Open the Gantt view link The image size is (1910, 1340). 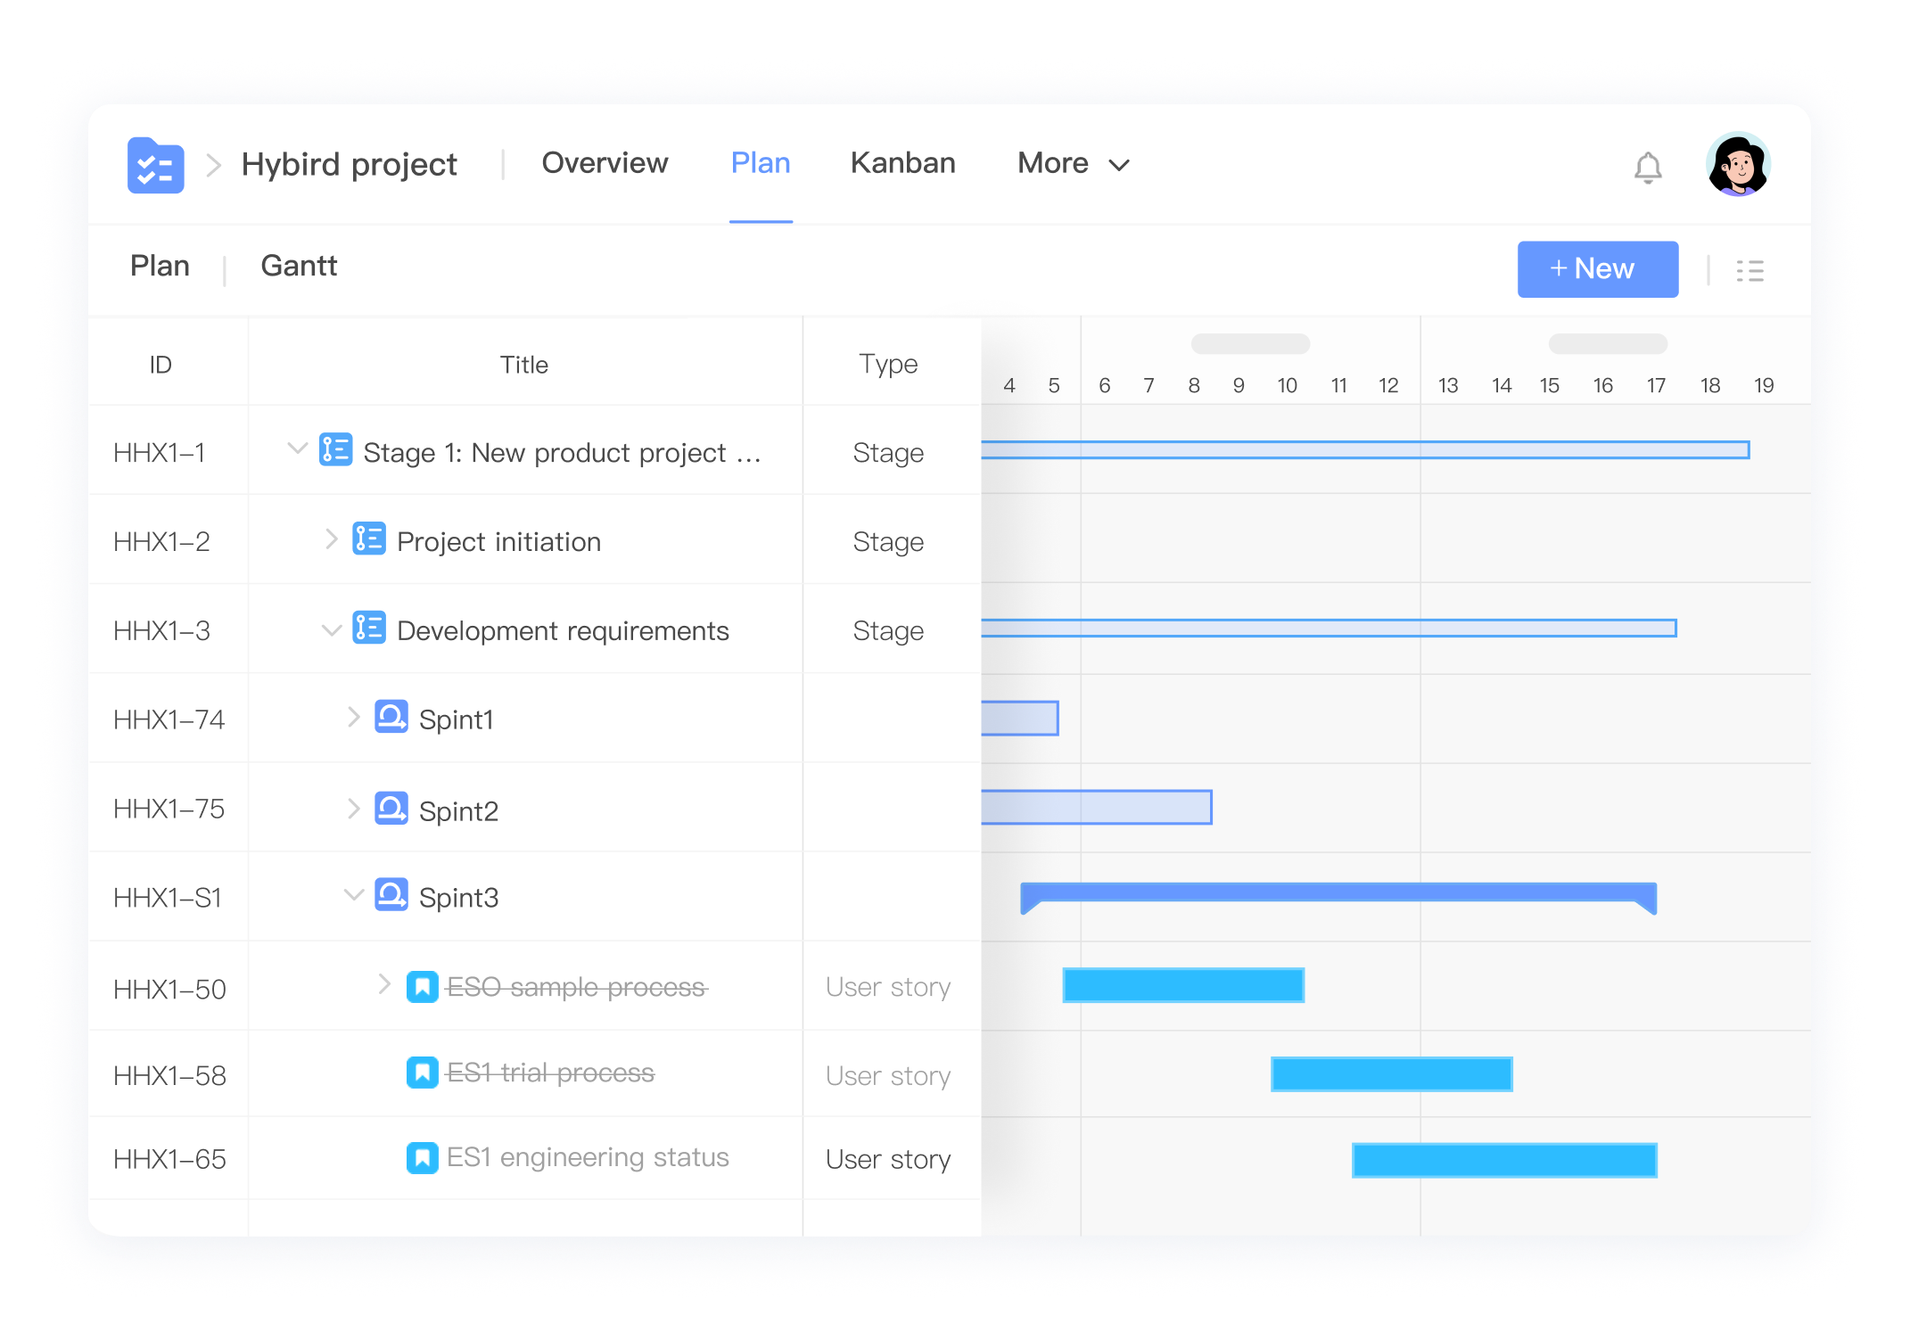(299, 266)
